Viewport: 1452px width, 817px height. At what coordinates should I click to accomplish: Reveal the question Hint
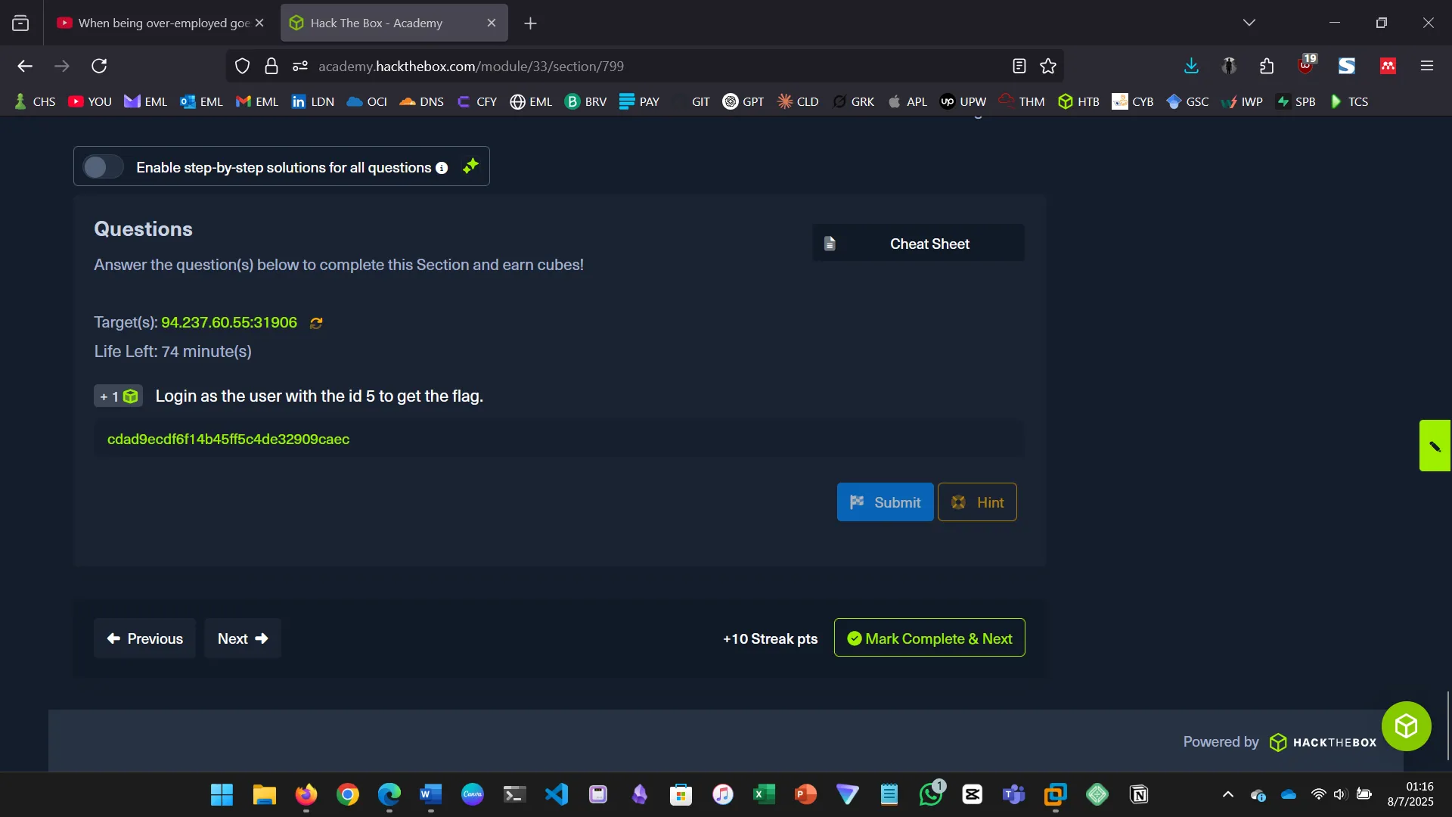tap(977, 502)
